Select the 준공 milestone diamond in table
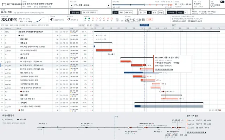This screenshot has width=225, height=140. [x=19, y=110]
